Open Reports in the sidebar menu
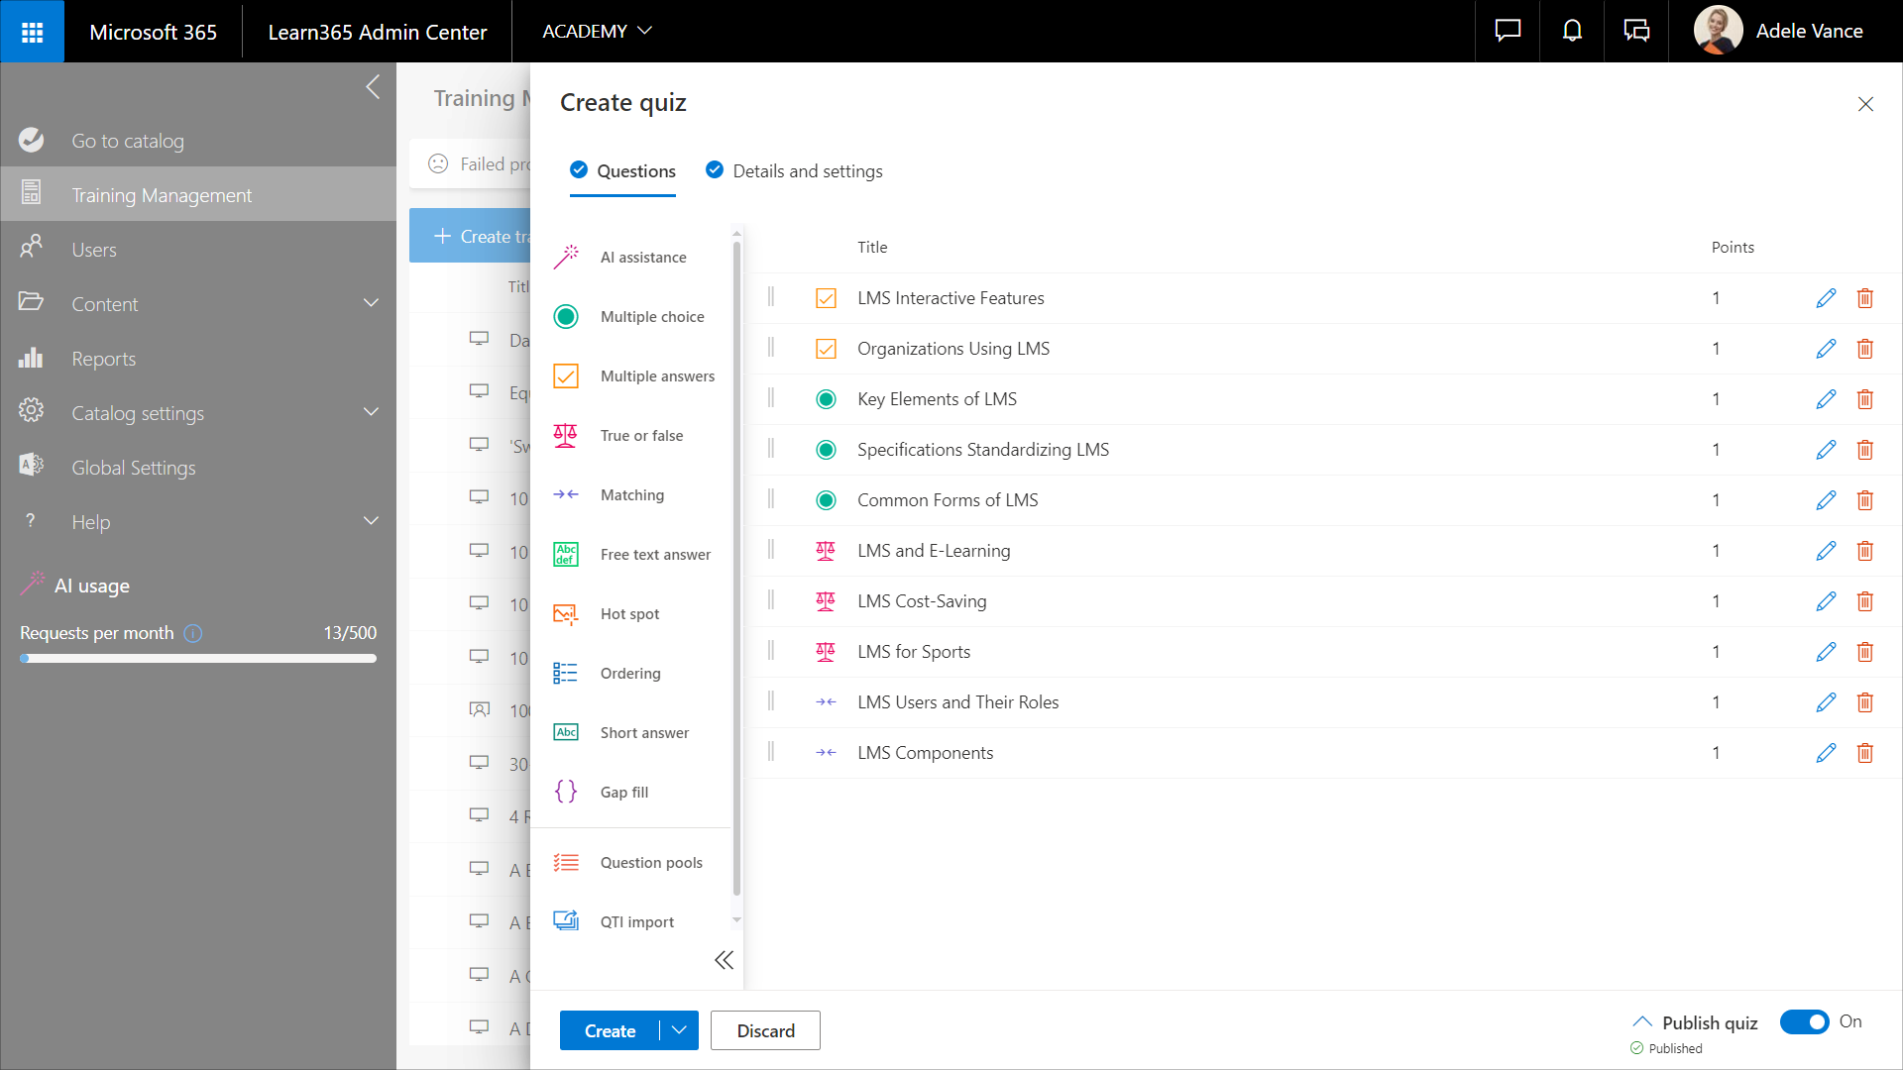This screenshot has width=1903, height=1070. click(x=103, y=359)
